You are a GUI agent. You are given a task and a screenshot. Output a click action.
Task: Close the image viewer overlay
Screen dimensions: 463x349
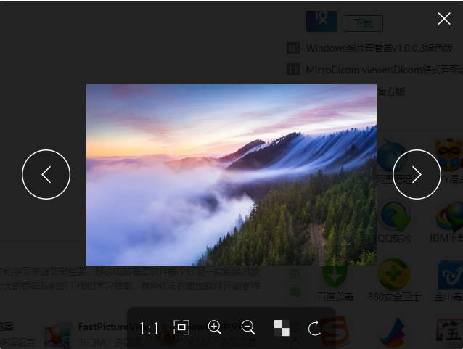(x=444, y=19)
